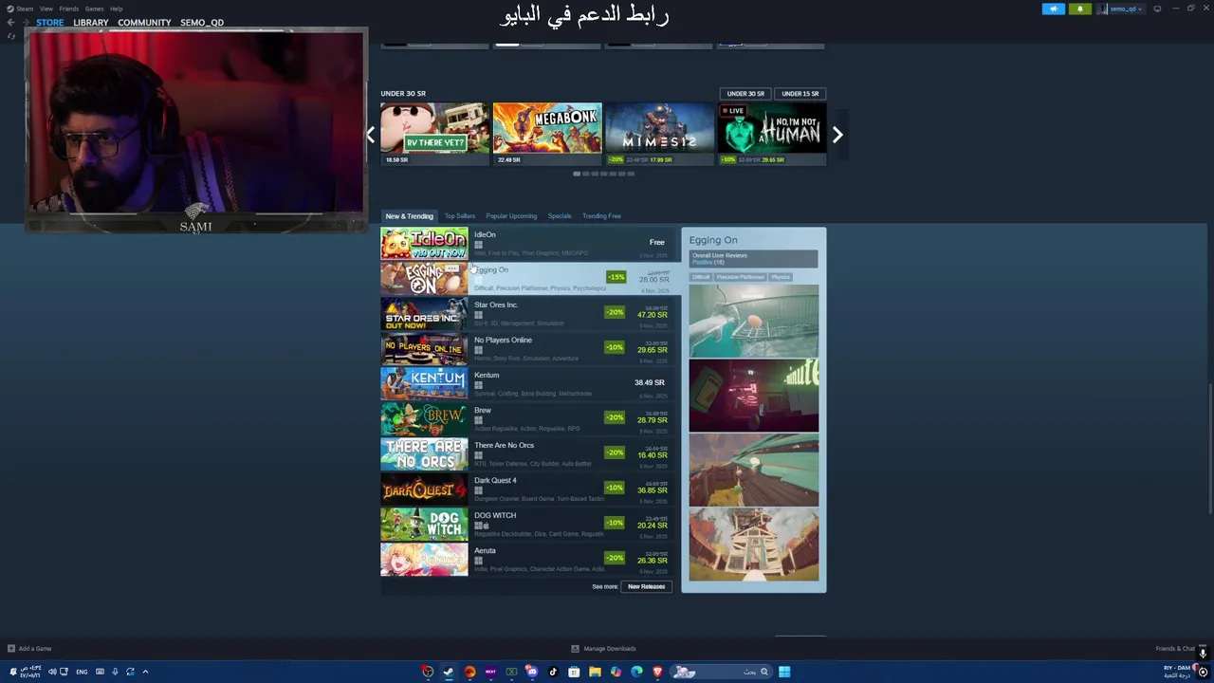Image resolution: width=1214 pixels, height=683 pixels.
Task: Select the Top Sellers tab
Action: 460,215
